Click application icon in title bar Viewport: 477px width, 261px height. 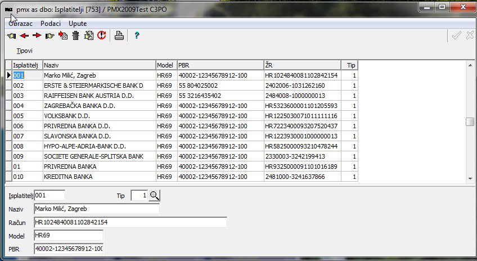(x=9, y=10)
